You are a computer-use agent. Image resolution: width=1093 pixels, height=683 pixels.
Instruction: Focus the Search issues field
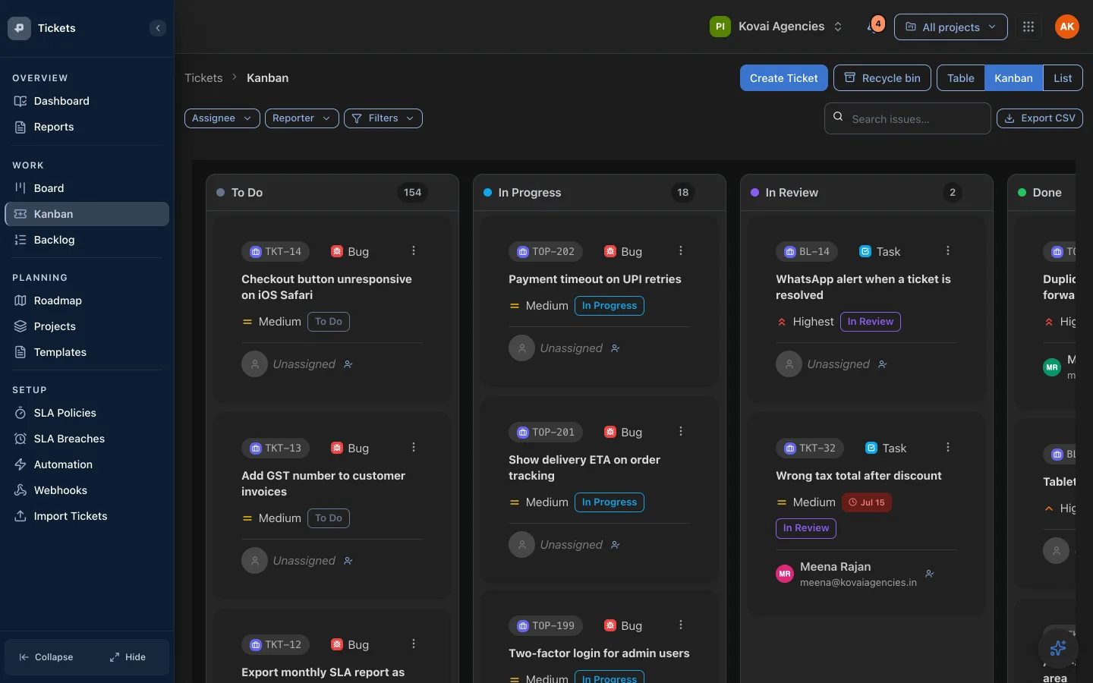[x=908, y=118]
